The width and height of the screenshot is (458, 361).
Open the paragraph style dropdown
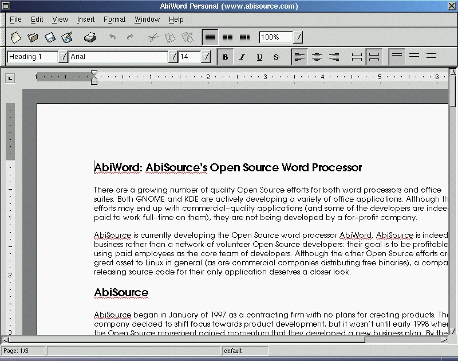[x=64, y=57]
